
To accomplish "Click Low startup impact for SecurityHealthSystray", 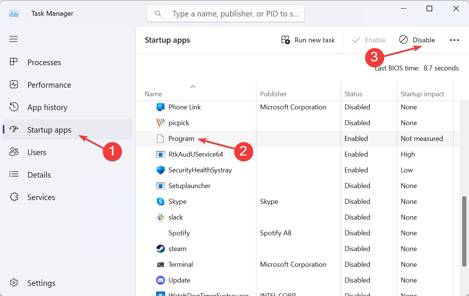I will click(x=407, y=170).
